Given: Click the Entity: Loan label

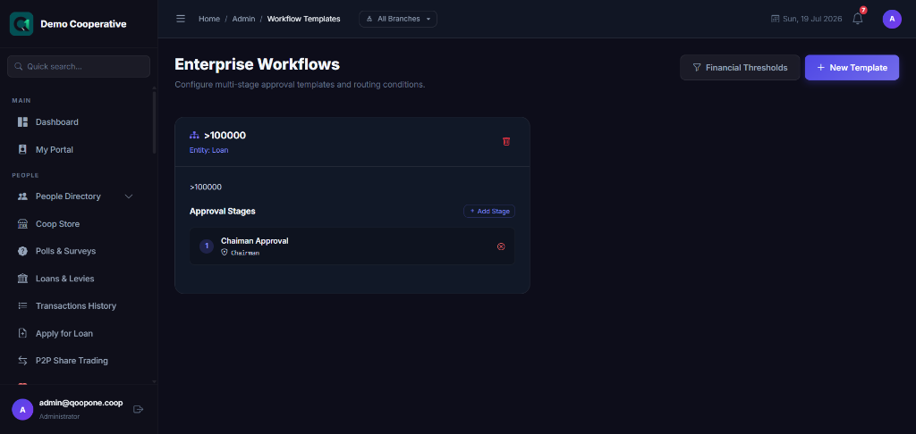Looking at the screenshot, I should (x=208, y=150).
